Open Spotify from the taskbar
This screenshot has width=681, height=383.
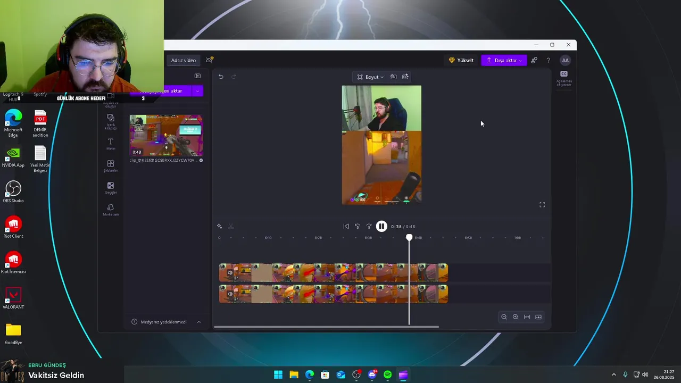click(387, 375)
